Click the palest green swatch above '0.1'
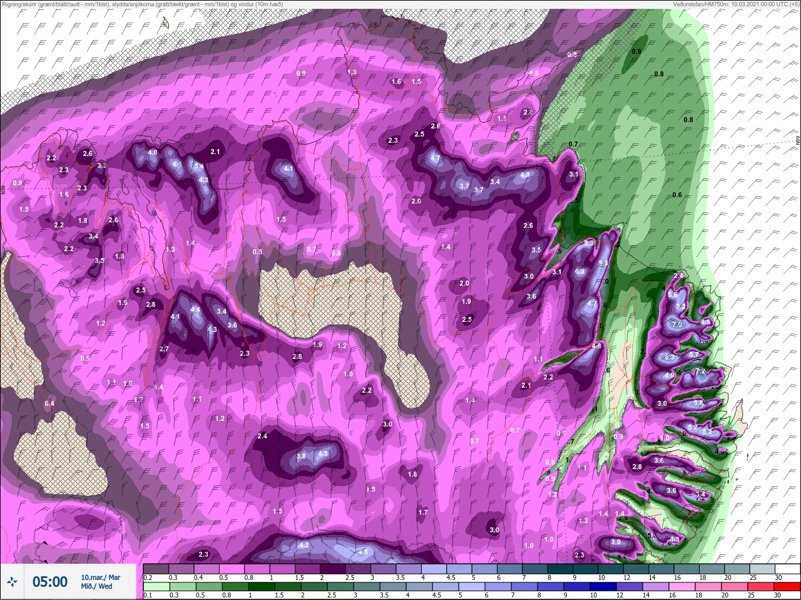 (155, 586)
